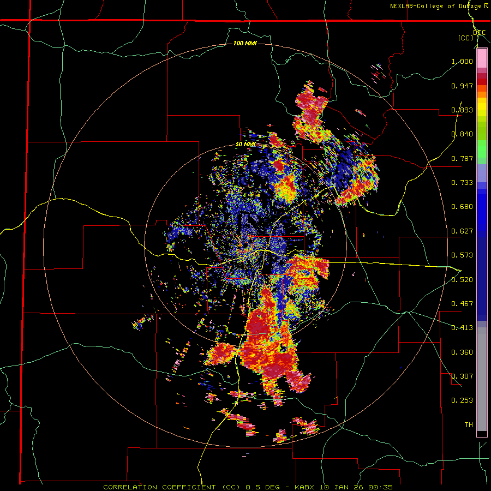Click the TH threshold legend label
The width and height of the screenshot is (491, 491).
(469, 425)
